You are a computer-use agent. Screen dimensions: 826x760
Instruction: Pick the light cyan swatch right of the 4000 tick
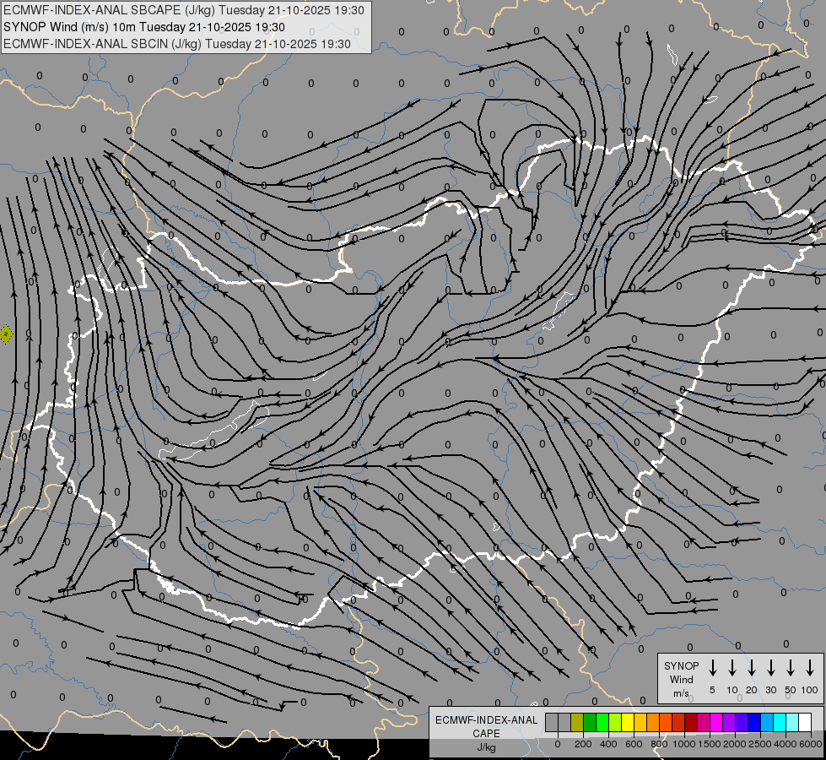791,722
